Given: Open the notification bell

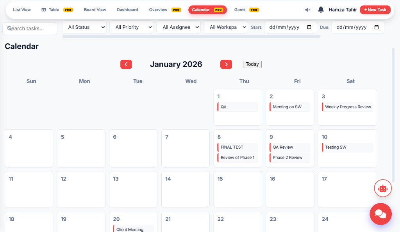Looking at the screenshot, I should pos(321,9).
